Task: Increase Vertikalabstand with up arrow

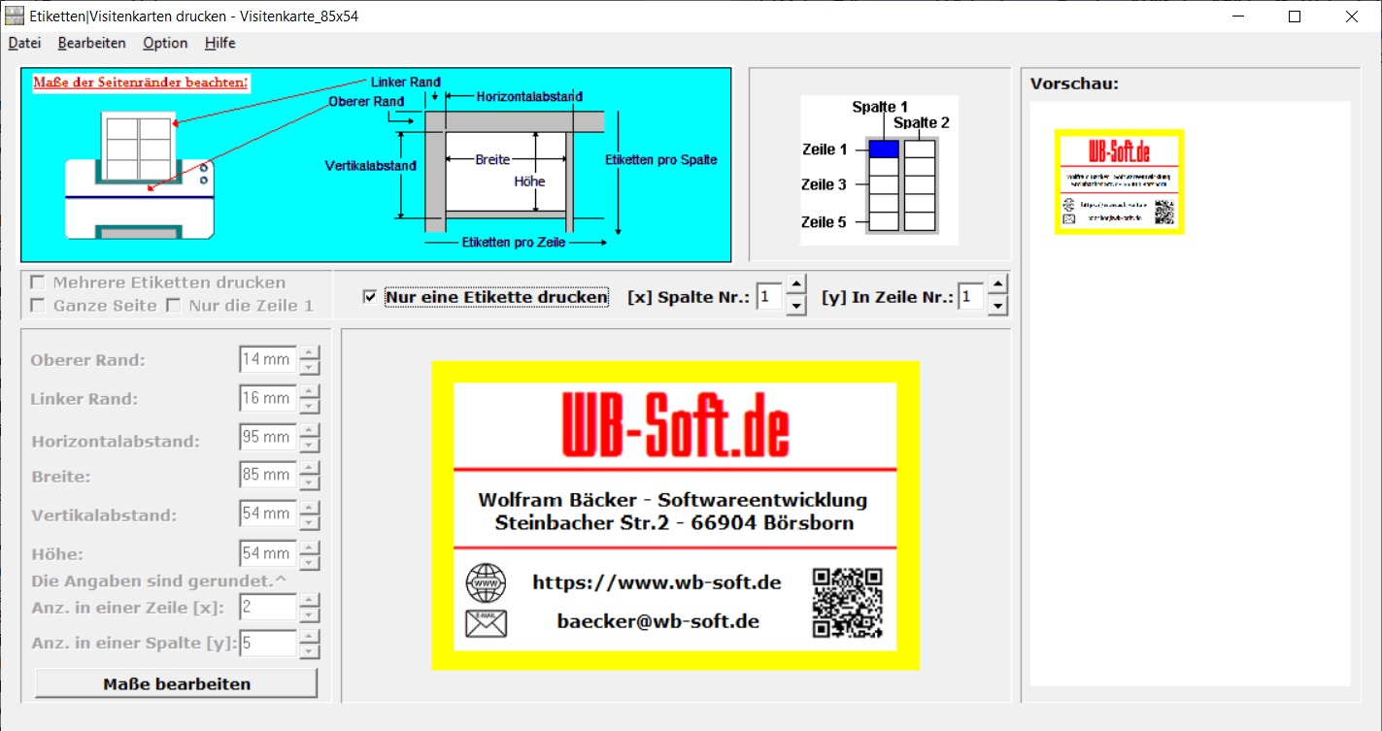Action: point(310,507)
